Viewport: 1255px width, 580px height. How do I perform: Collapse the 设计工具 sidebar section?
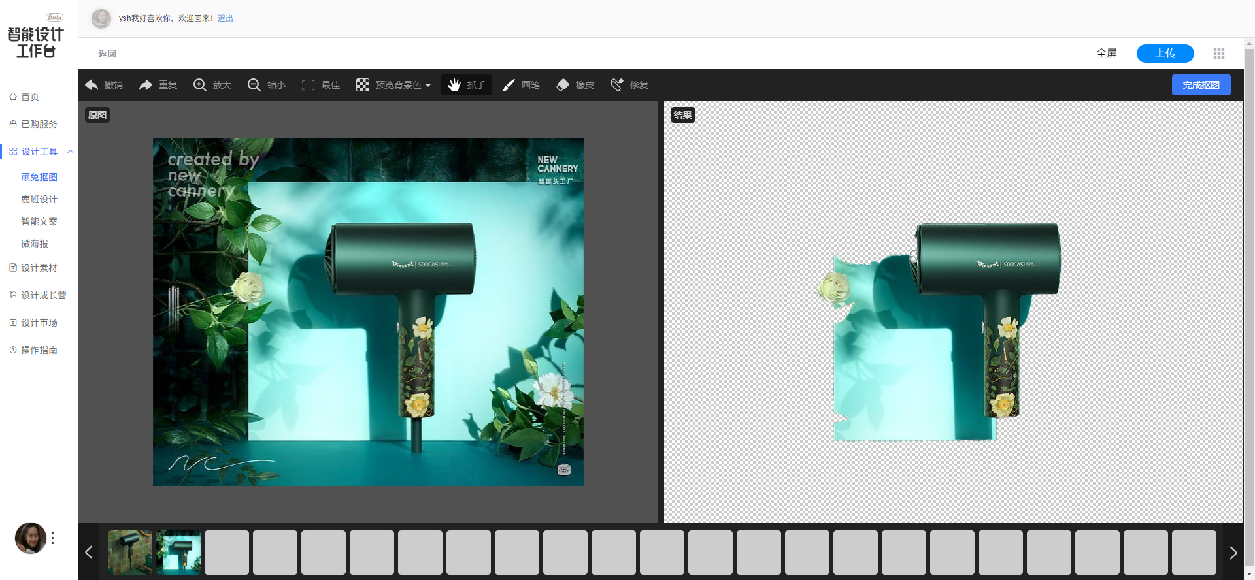click(x=70, y=152)
